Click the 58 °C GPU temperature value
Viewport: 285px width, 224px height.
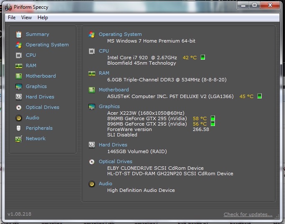[x=199, y=118]
